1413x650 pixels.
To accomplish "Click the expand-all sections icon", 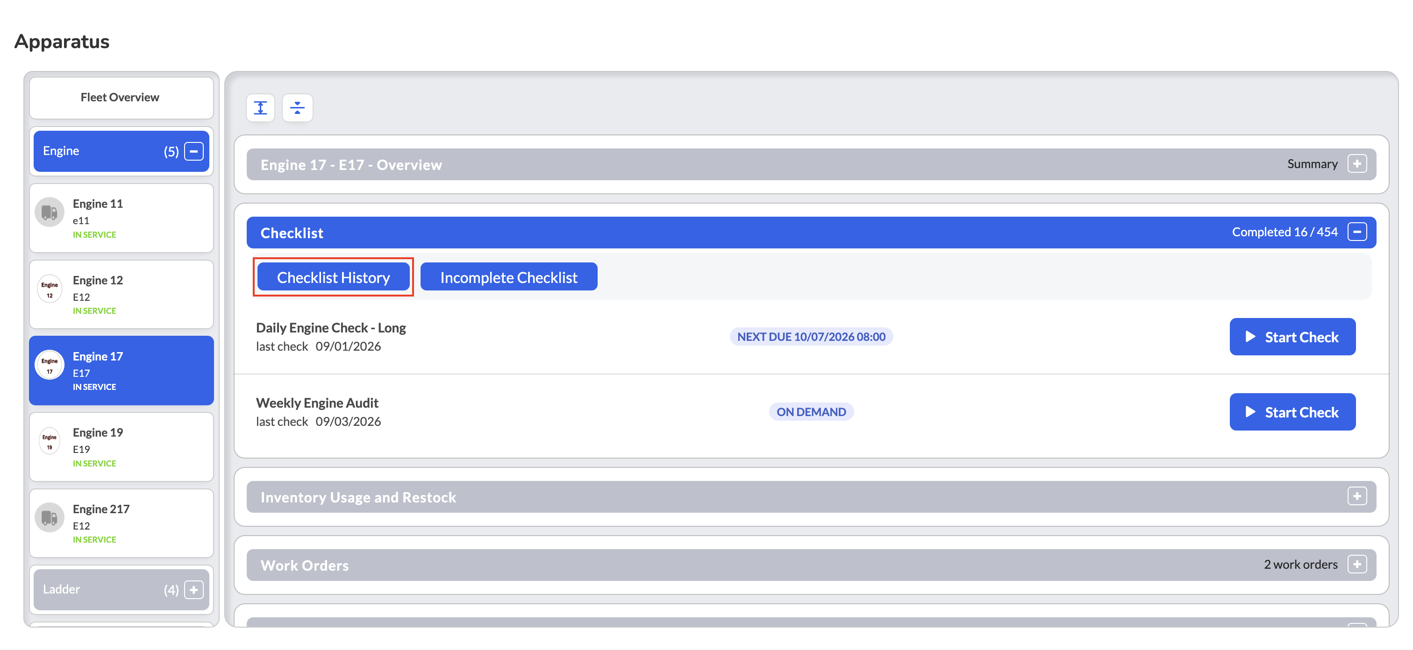I will [261, 107].
